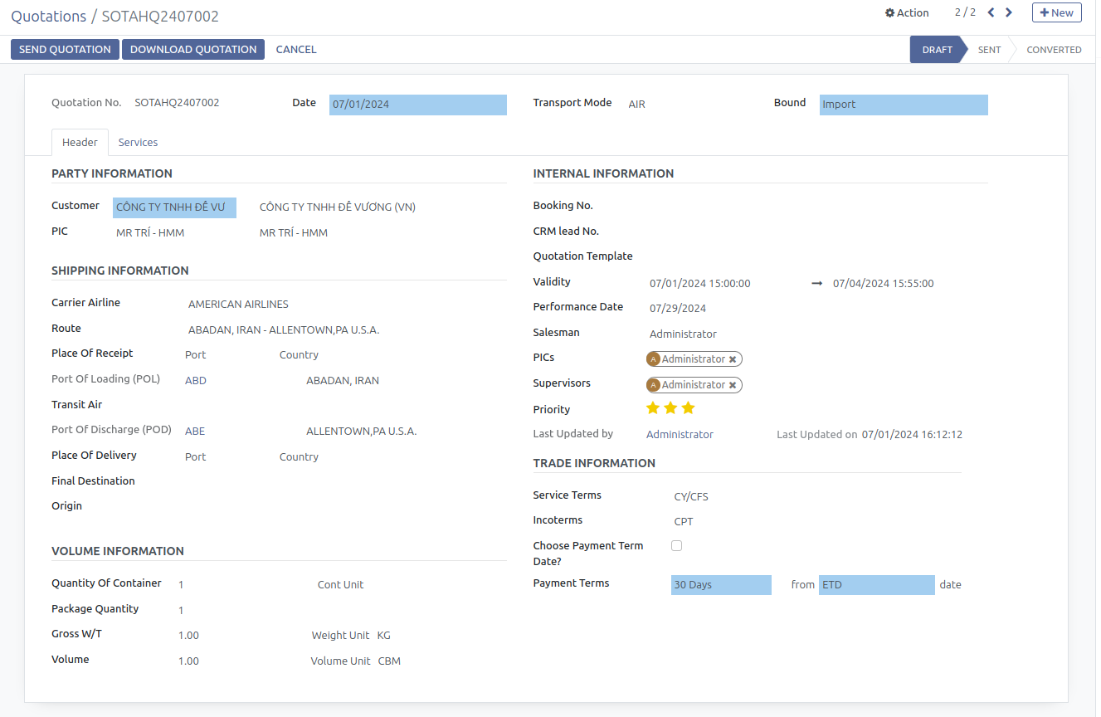Open the Bound Import dropdown
1101x717 pixels.
(x=903, y=105)
